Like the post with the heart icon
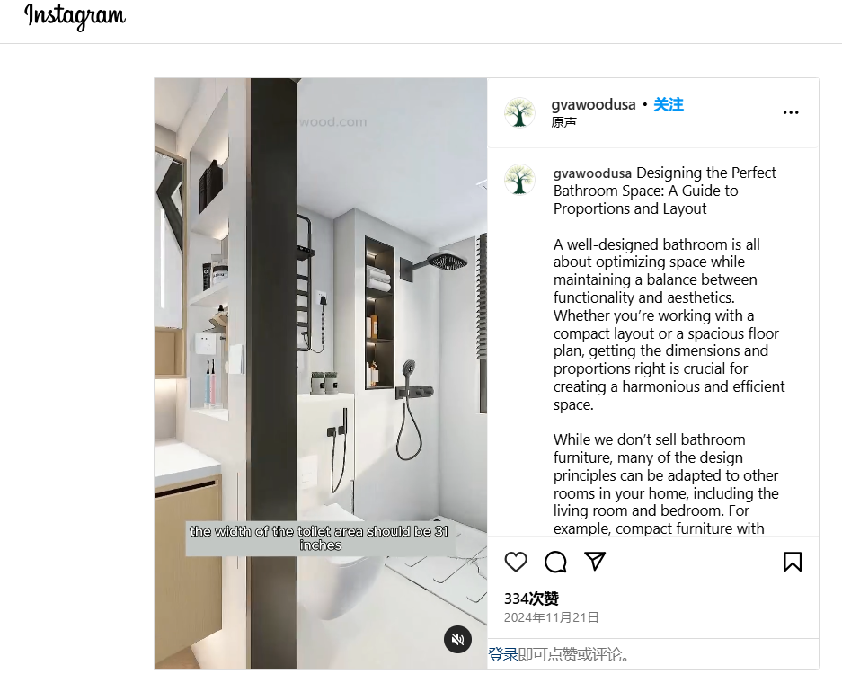Viewport: 842px width, 674px height. 516,562
